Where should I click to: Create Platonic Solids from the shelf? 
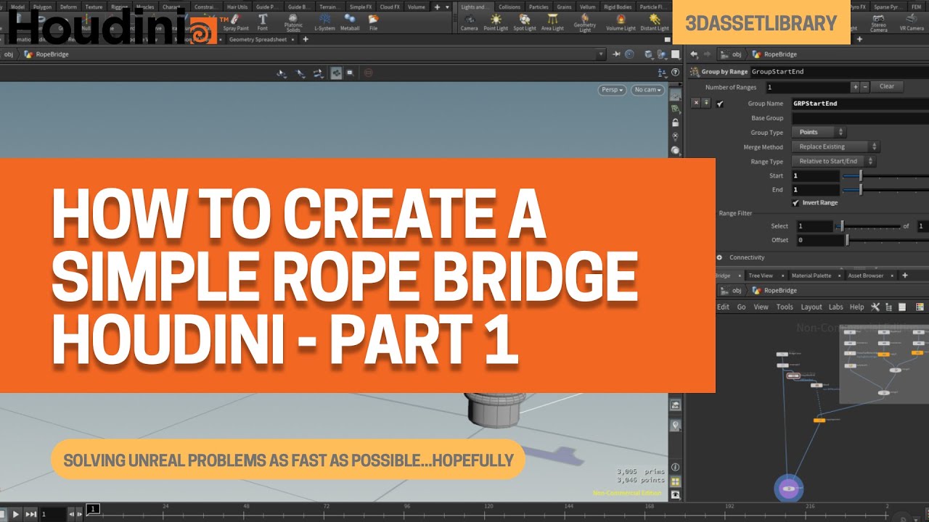click(293, 22)
